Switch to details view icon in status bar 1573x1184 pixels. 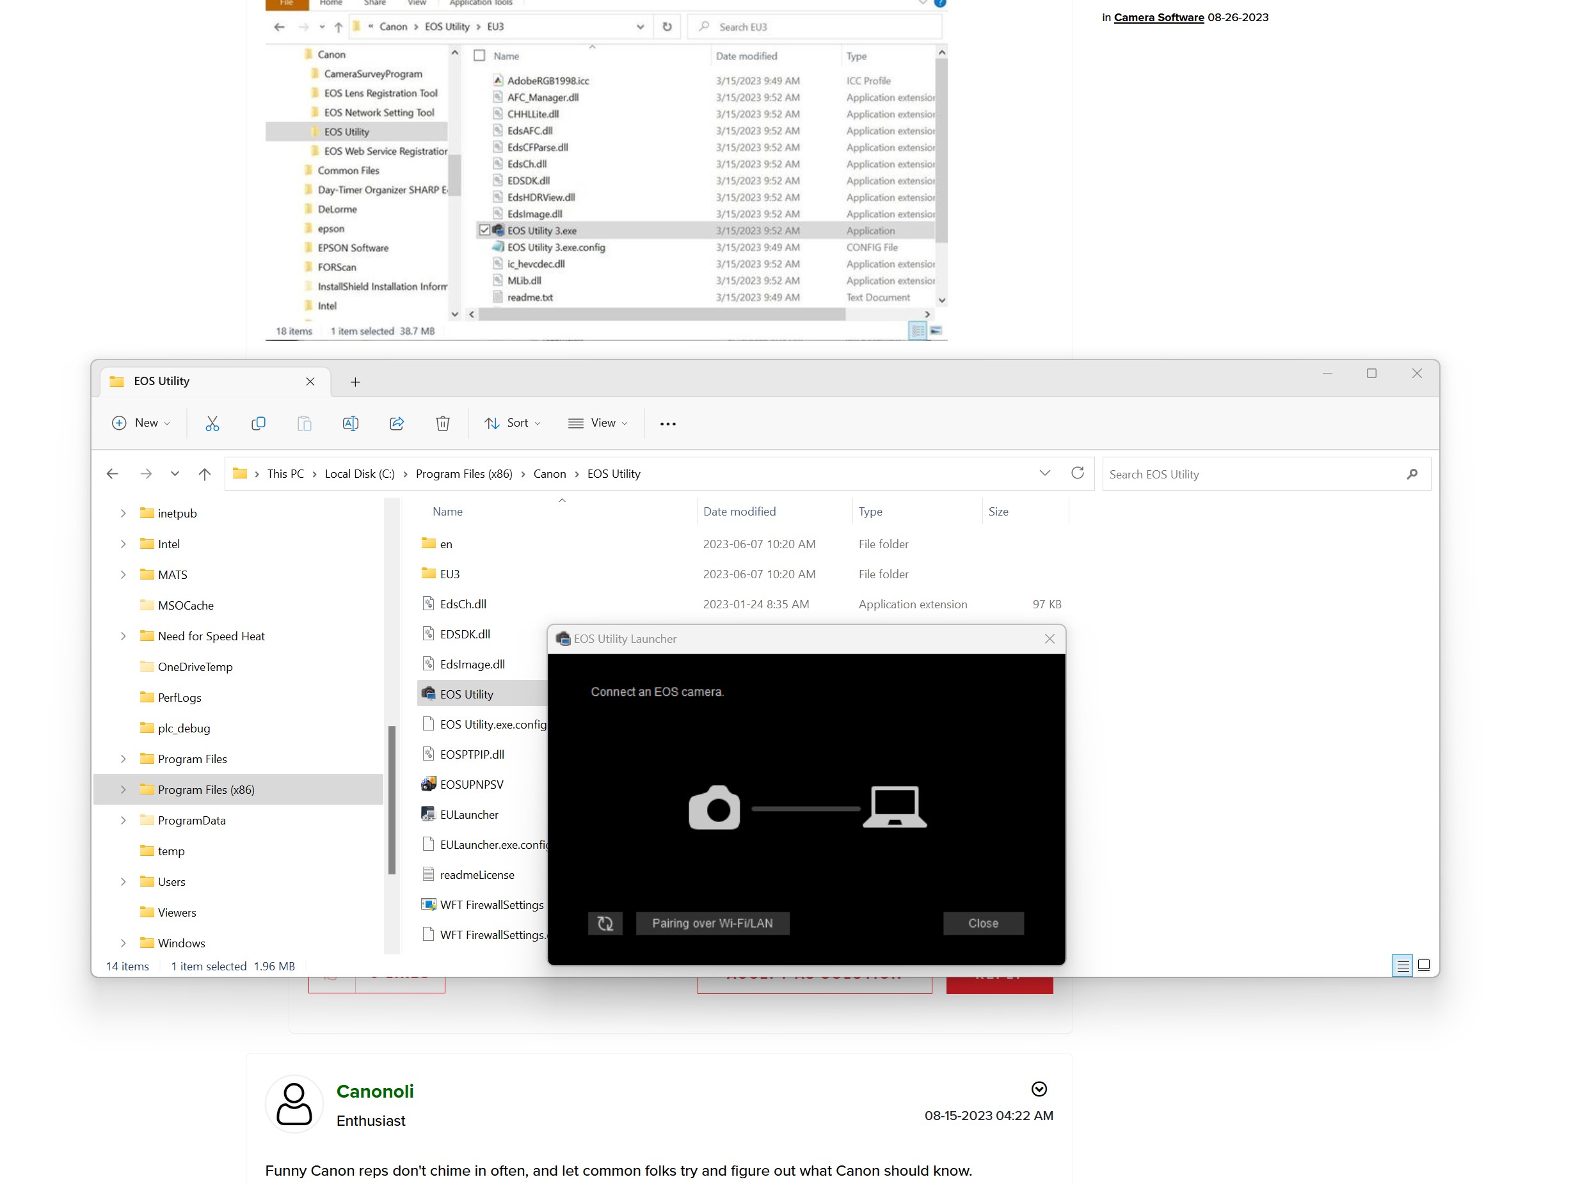pos(1402,965)
